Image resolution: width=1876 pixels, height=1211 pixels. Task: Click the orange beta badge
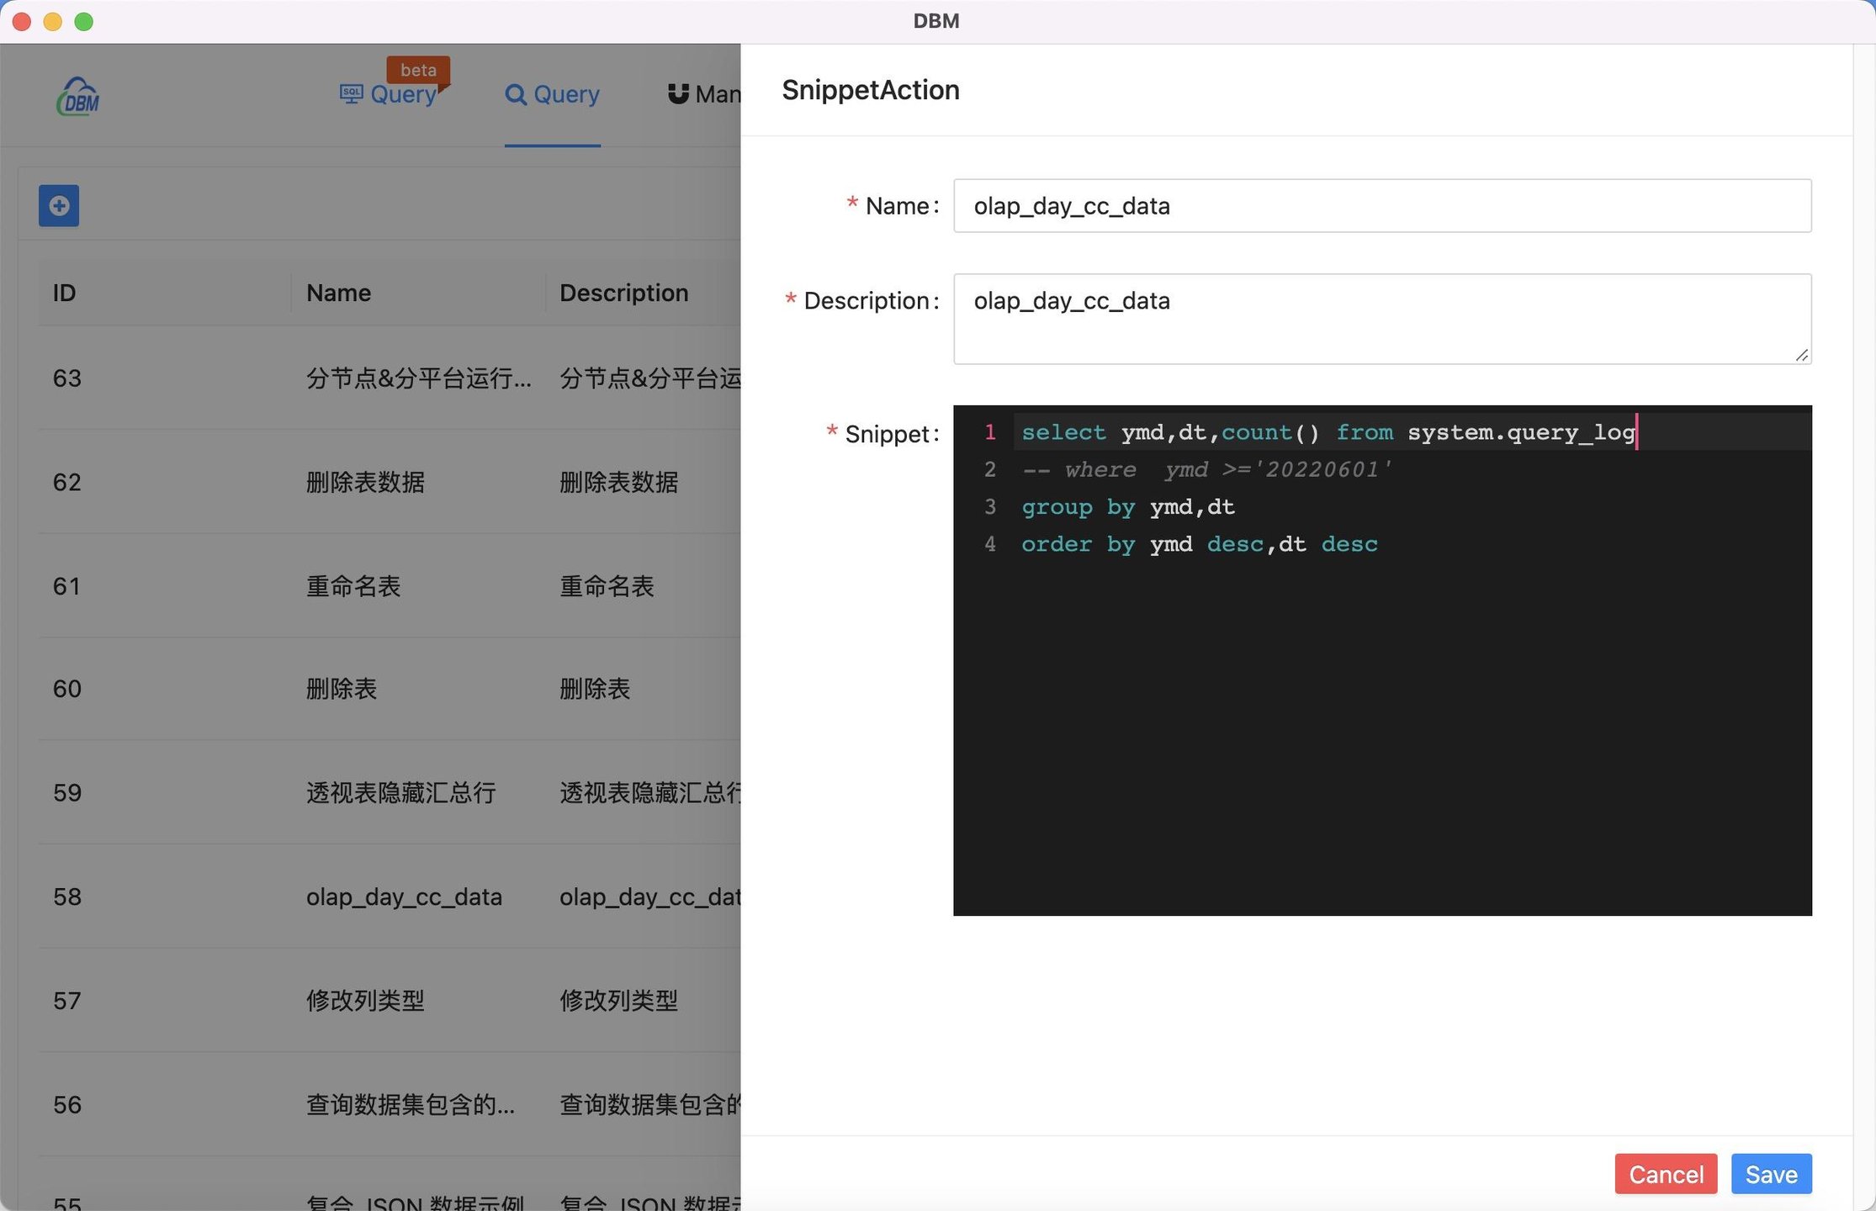[418, 70]
